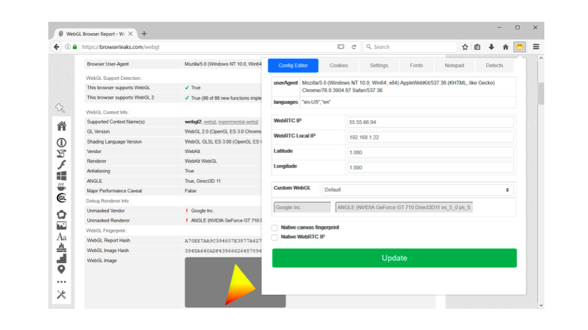Click the Unmasked Vendor row label
Viewport: 588px width, 330px height.
click(106, 211)
